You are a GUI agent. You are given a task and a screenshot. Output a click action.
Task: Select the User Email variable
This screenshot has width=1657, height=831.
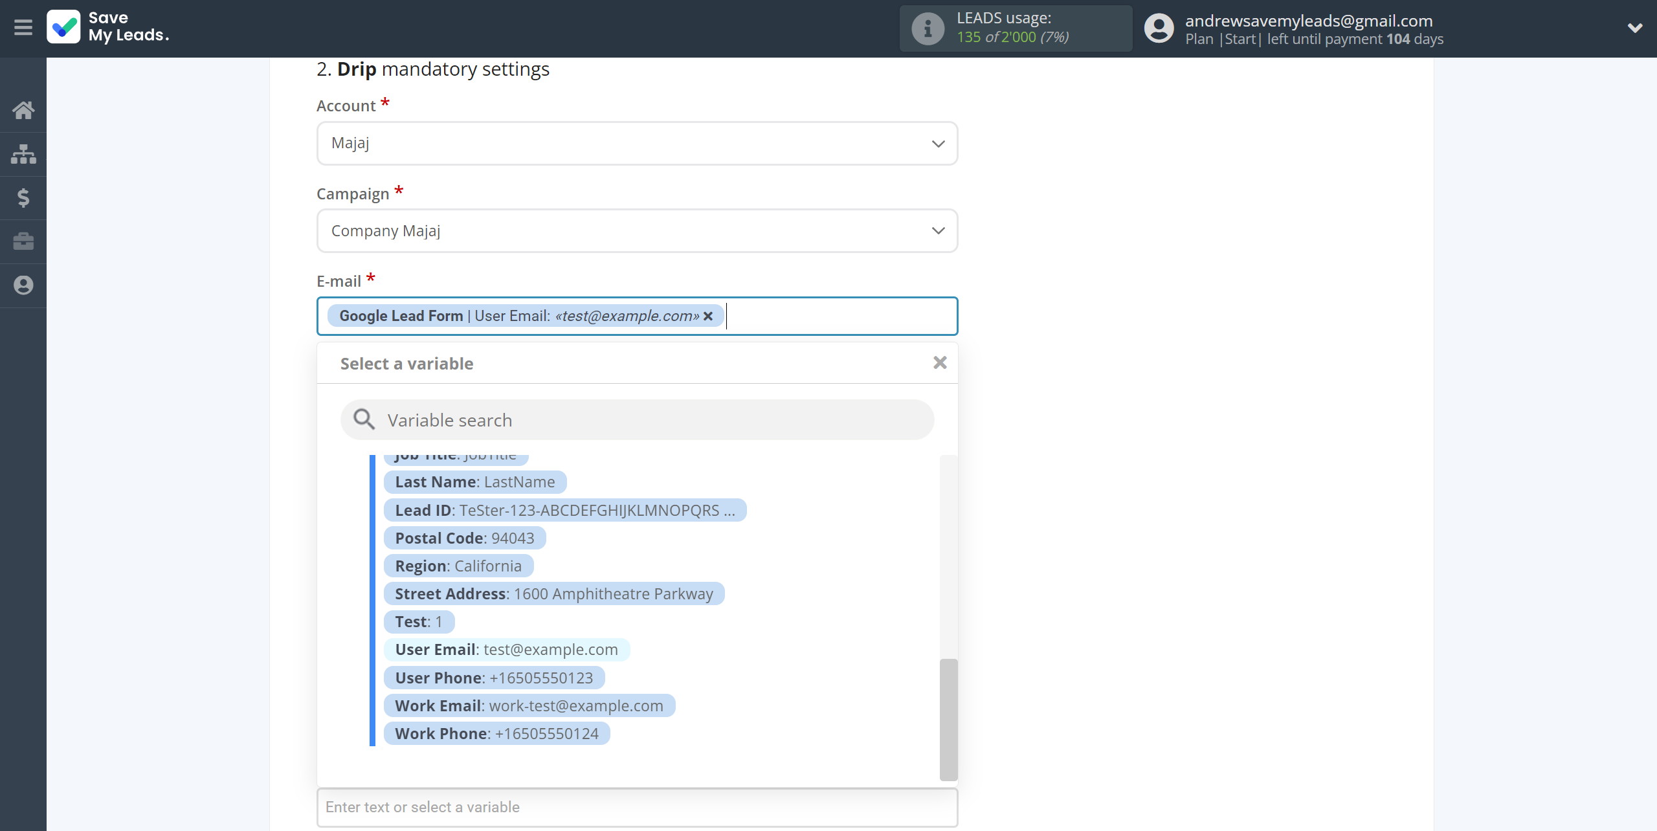pos(507,649)
